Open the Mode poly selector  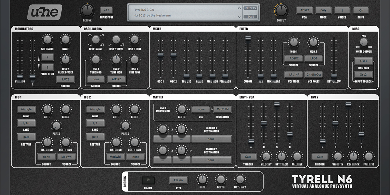pyautogui.click(x=323, y=10)
